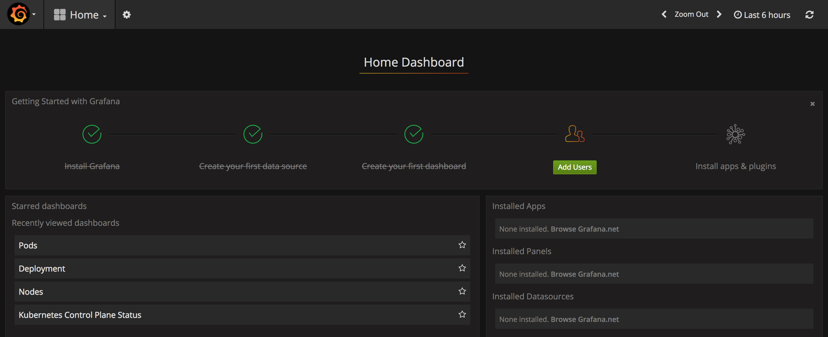Select Last 6 hours time range

coord(762,14)
